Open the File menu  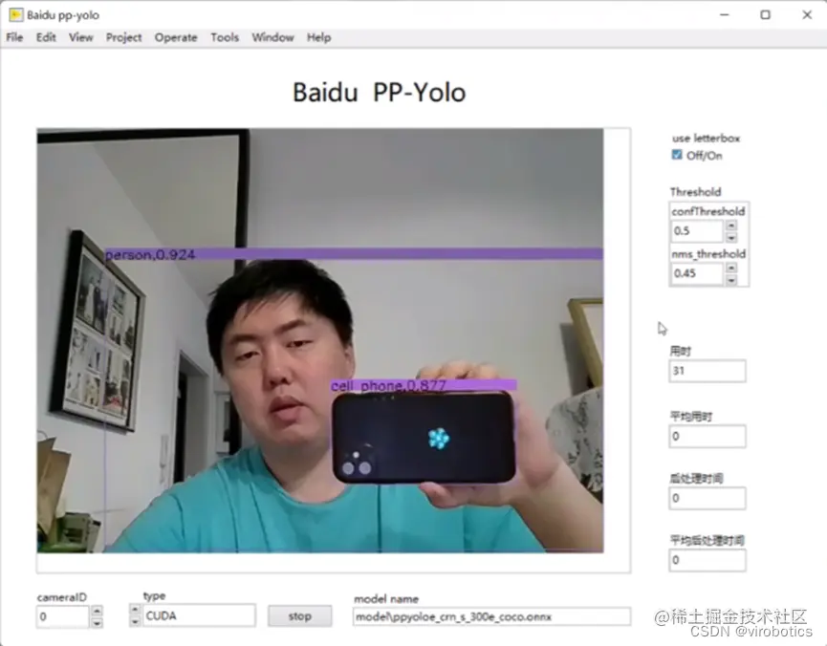14,37
